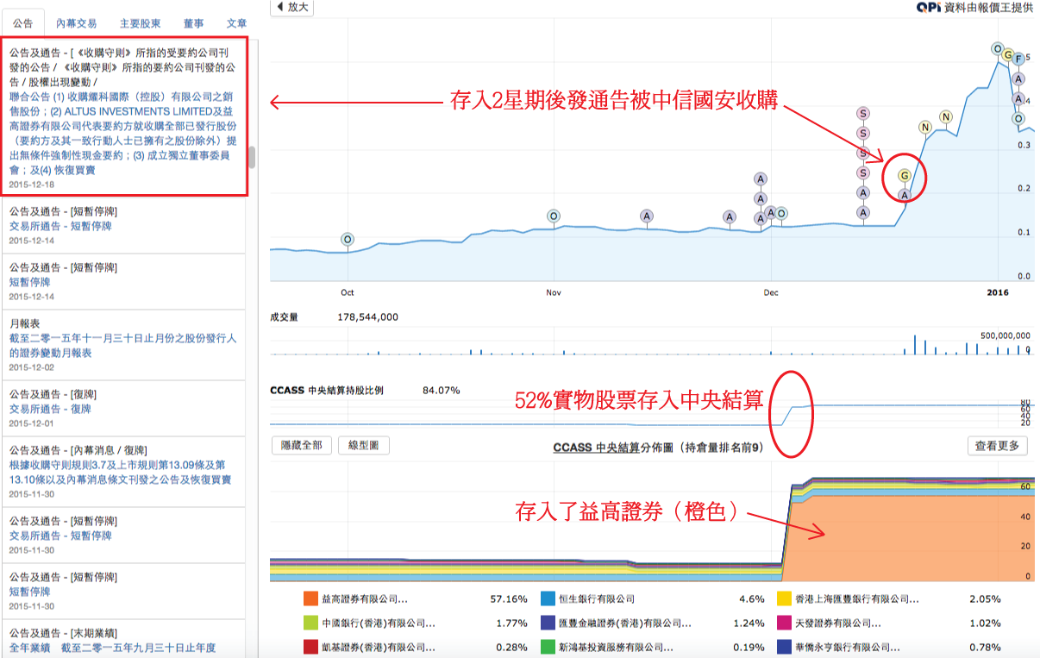The width and height of the screenshot is (1040, 658).
Task: Expand the list with 查看更多
Action: (x=997, y=445)
